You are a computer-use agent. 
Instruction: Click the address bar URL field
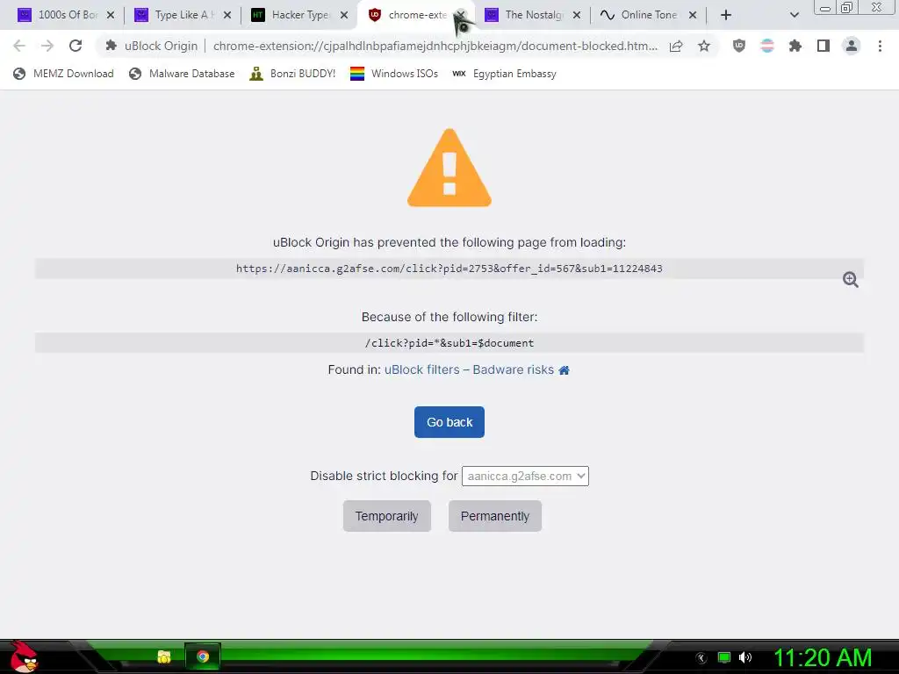click(x=435, y=46)
